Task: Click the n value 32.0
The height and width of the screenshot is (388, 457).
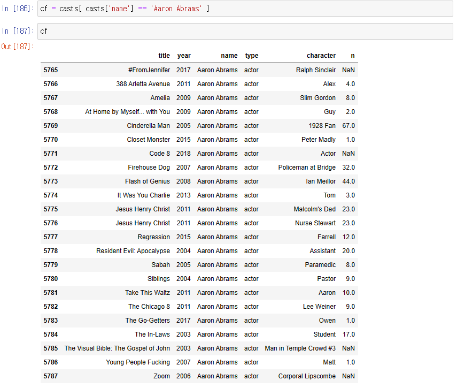Action: coord(348,168)
